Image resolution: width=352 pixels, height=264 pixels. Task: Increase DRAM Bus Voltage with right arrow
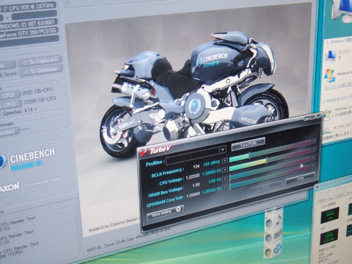pyautogui.click(x=313, y=157)
